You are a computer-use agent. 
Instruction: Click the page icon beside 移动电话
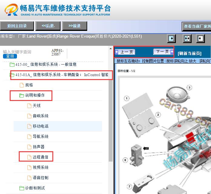pos(29,126)
